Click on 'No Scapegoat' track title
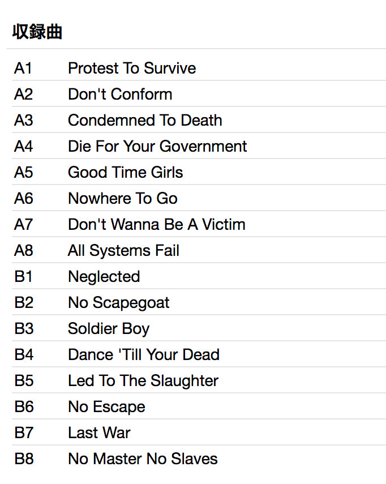The height and width of the screenshot is (484, 386). (119, 303)
